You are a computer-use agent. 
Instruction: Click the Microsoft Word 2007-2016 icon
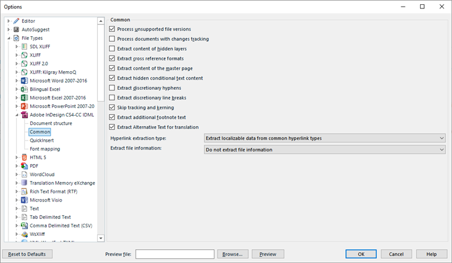tap(25, 81)
